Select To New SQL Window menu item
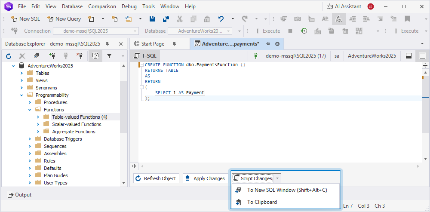This screenshot has width=430, height=212. point(285,190)
